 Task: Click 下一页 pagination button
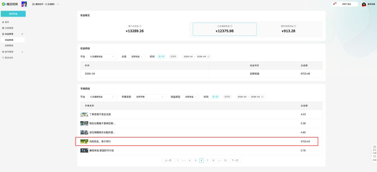coord(235,160)
